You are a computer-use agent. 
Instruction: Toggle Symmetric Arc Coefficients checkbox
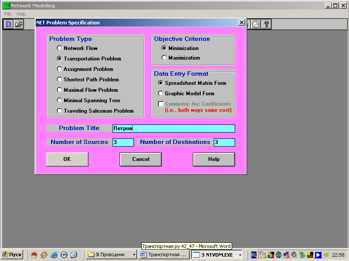click(x=161, y=104)
